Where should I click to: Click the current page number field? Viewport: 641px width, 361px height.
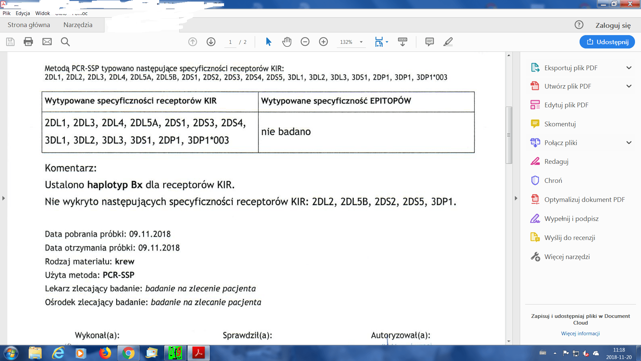click(230, 42)
